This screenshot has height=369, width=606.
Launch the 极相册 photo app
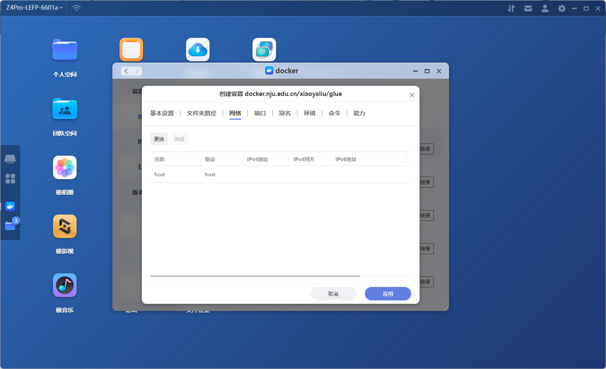pyautogui.click(x=65, y=168)
